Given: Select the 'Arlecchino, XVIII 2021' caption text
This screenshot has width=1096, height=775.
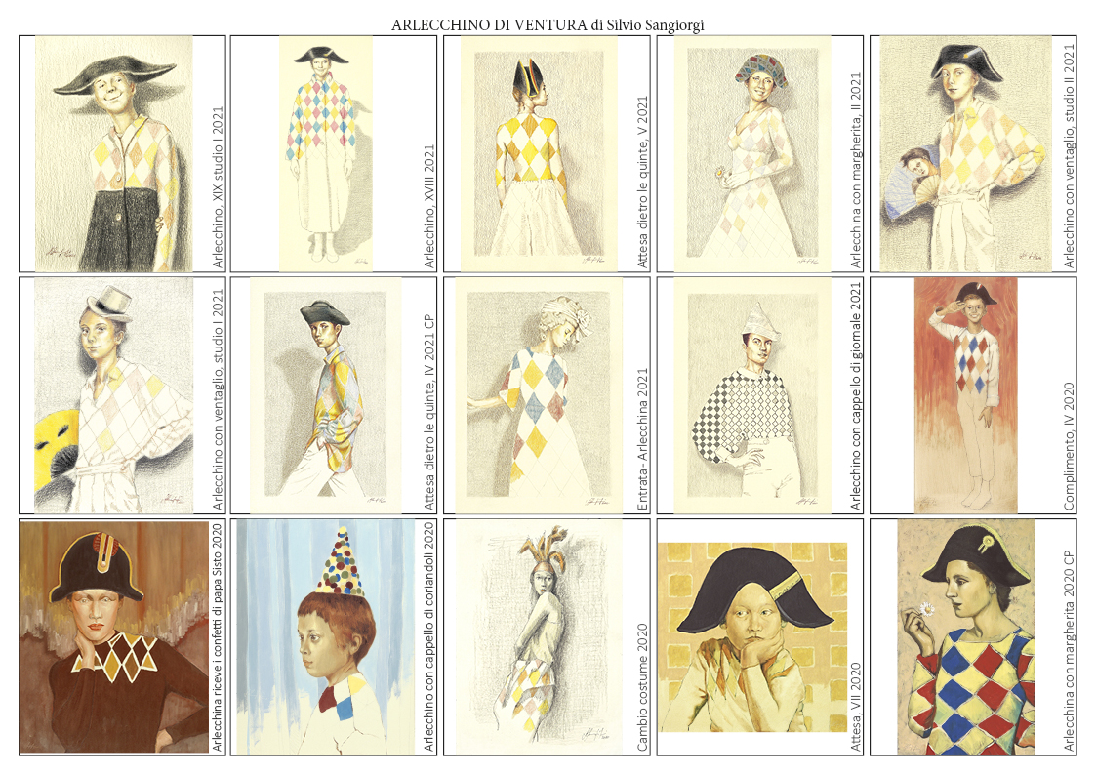Looking at the screenshot, I should (429, 207).
